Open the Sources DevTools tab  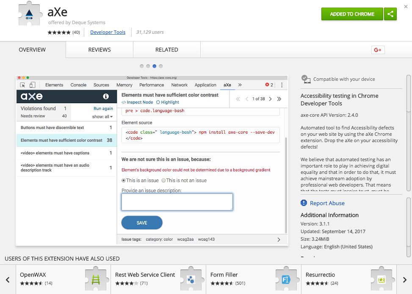pos(101,85)
